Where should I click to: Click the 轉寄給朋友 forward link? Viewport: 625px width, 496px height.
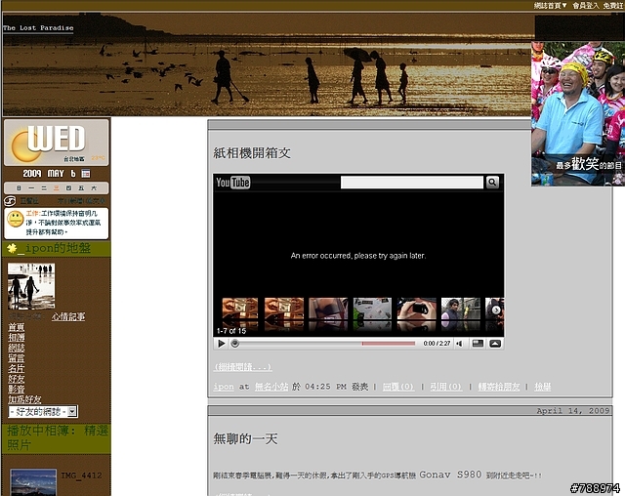tap(499, 387)
